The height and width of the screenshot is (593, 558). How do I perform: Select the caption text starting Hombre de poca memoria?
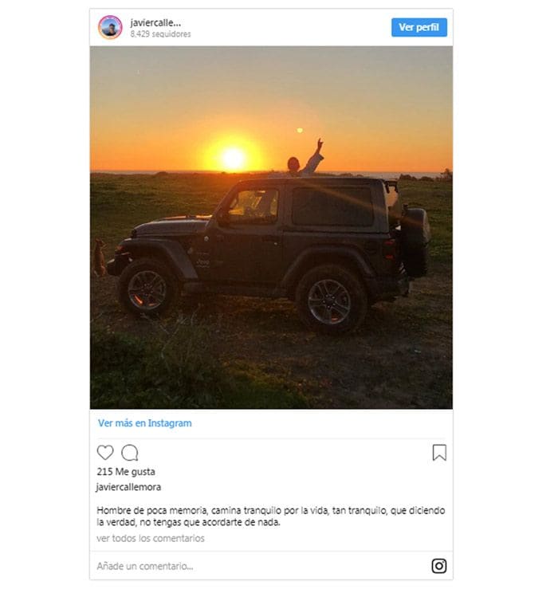pyautogui.click(x=271, y=516)
